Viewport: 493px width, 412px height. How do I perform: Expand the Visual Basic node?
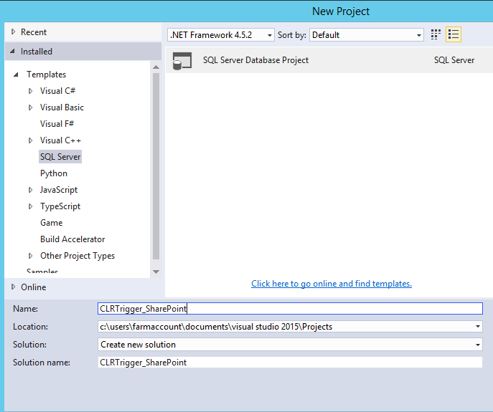point(30,107)
